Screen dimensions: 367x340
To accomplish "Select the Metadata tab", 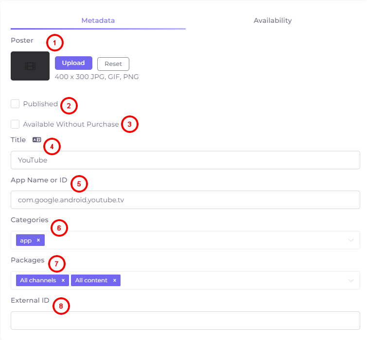I will [x=98, y=20].
